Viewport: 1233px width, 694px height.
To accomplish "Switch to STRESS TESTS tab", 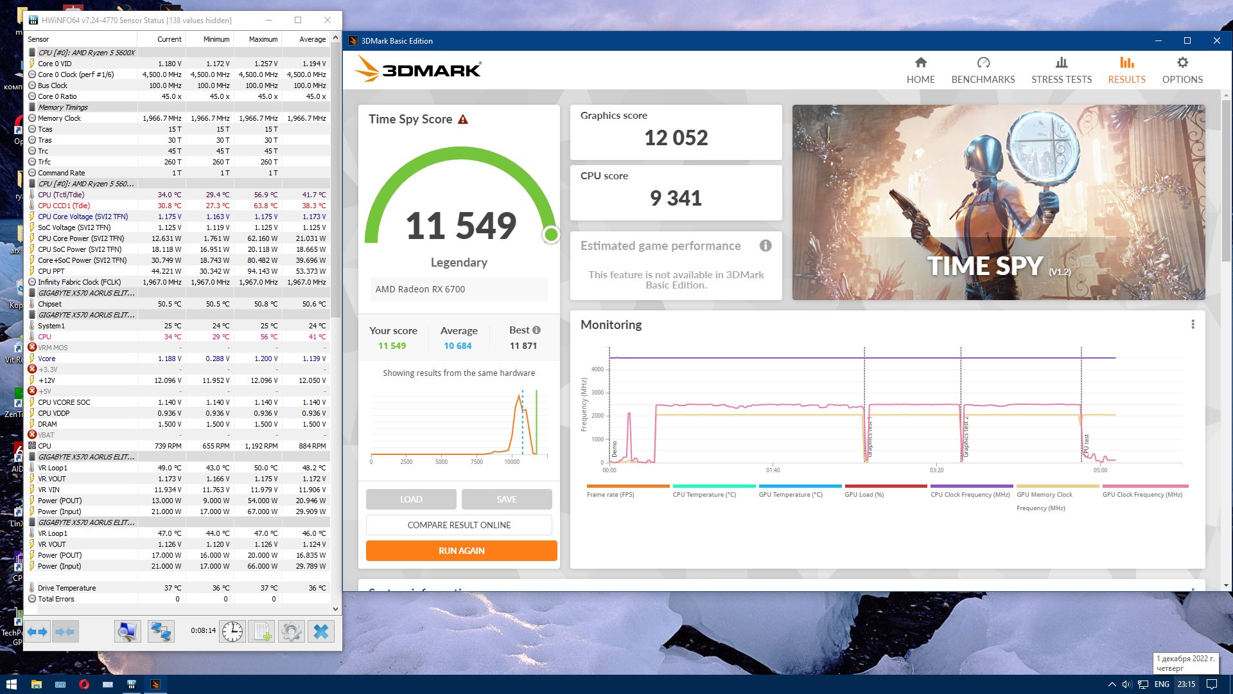I will 1062,70.
